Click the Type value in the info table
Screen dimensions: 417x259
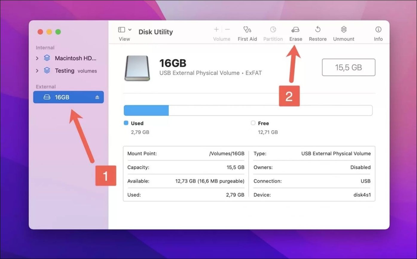(x=336, y=154)
